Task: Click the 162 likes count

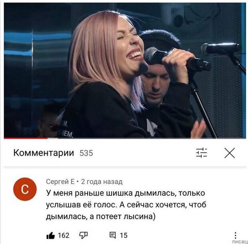Action: [x=64, y=236]
